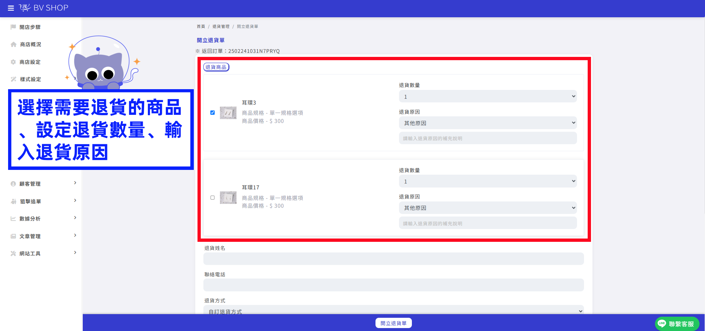
Task: Open 商店設定 in sidebar
Action: (30, 62)
